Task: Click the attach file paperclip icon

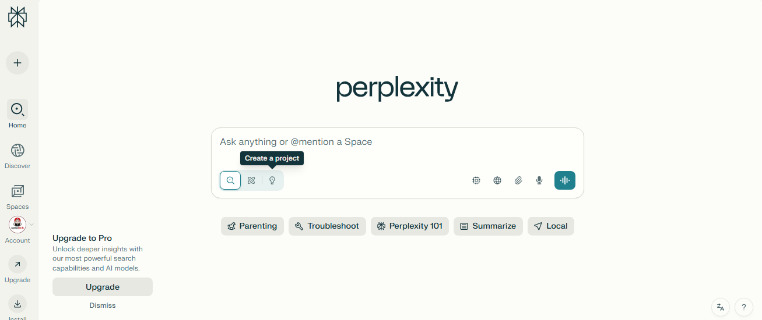Action: pyautogui.click(x=518, y=180)
